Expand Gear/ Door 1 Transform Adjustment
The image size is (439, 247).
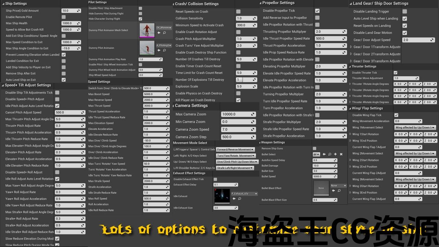point(351,47)
